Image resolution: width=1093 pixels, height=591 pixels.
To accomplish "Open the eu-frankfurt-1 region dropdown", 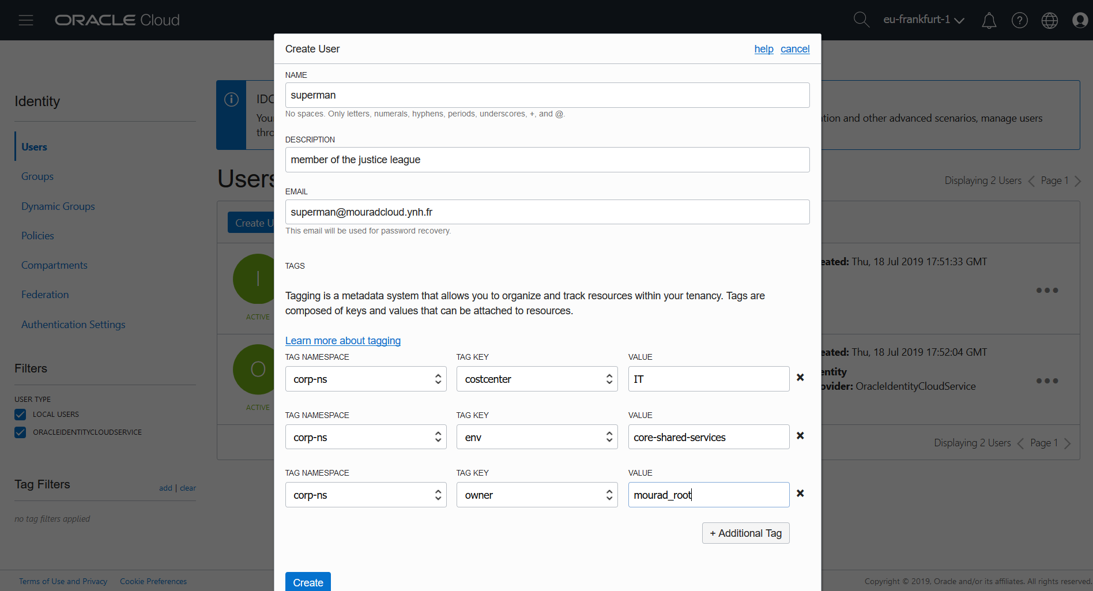I will click(x=922, y=19).
